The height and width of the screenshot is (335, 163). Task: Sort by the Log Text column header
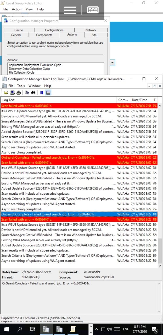(59, 100)
